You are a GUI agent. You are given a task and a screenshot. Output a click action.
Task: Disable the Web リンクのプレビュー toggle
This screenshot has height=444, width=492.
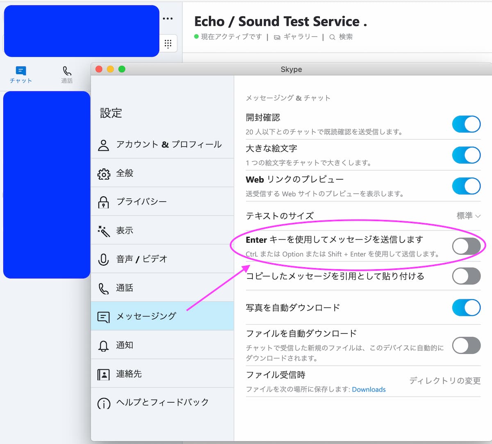pos(466,186)
